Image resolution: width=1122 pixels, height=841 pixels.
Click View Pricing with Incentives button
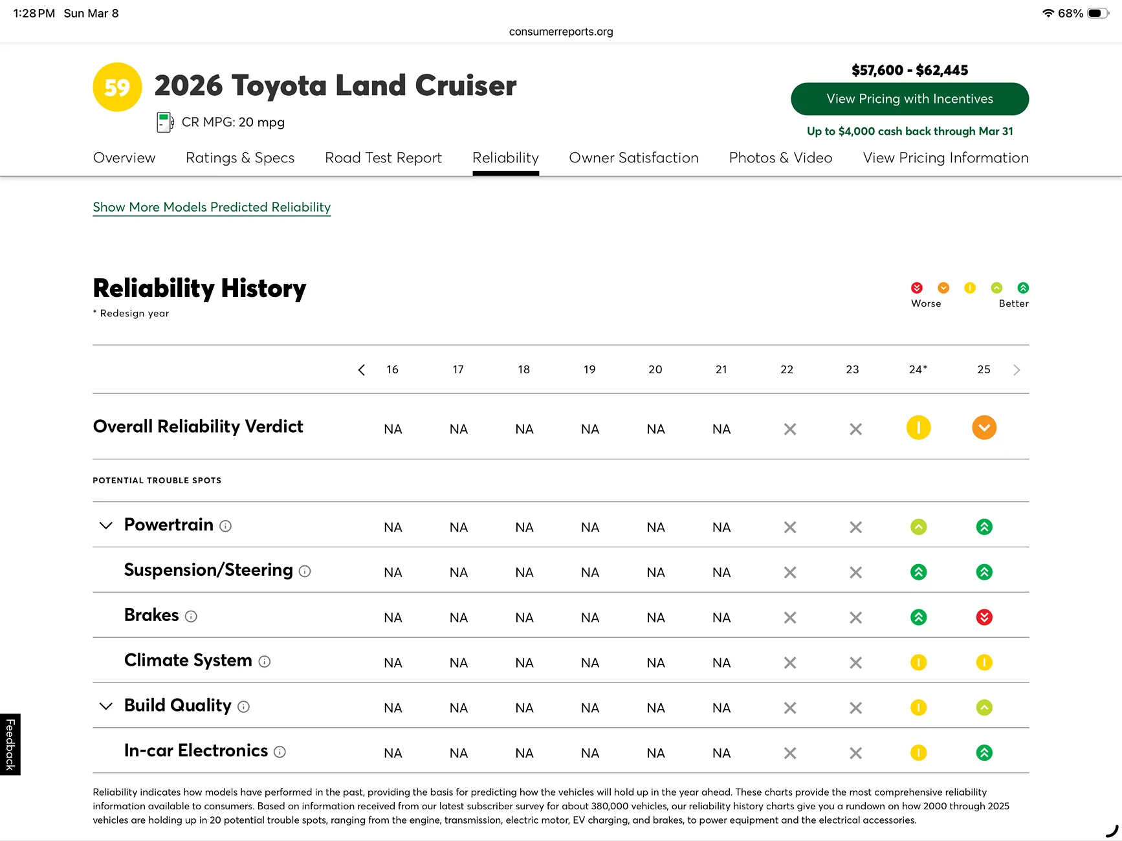click(909, 99)
